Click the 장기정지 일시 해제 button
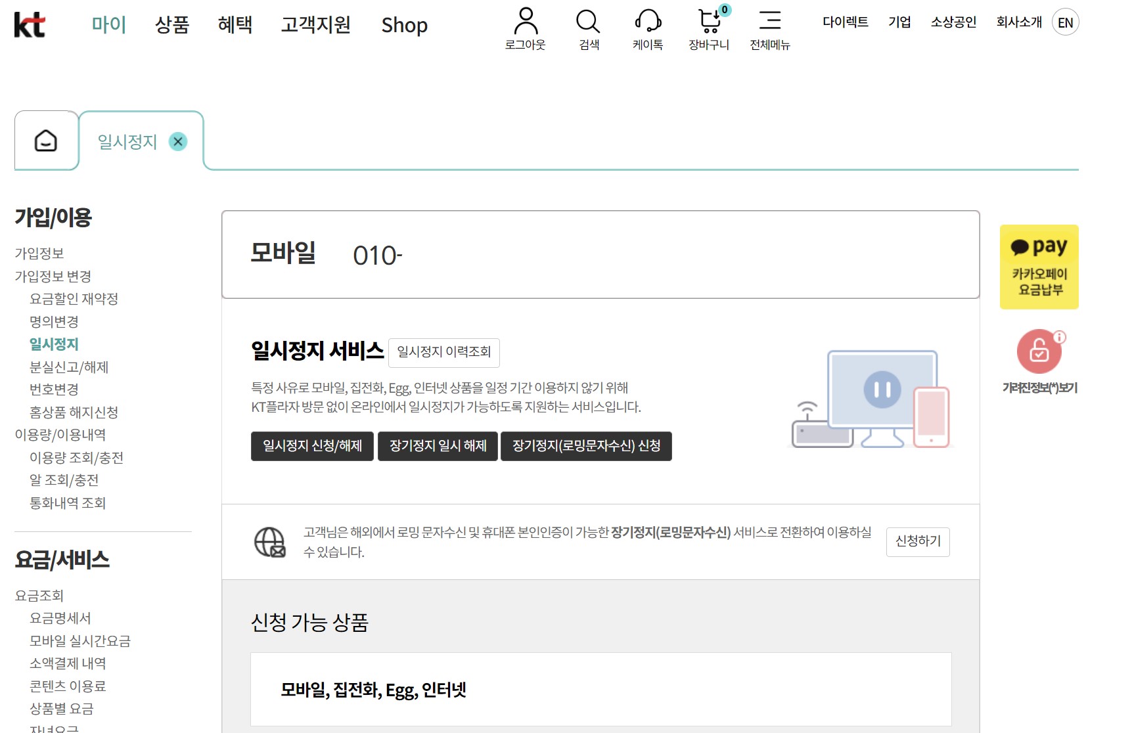 [438, 446]
